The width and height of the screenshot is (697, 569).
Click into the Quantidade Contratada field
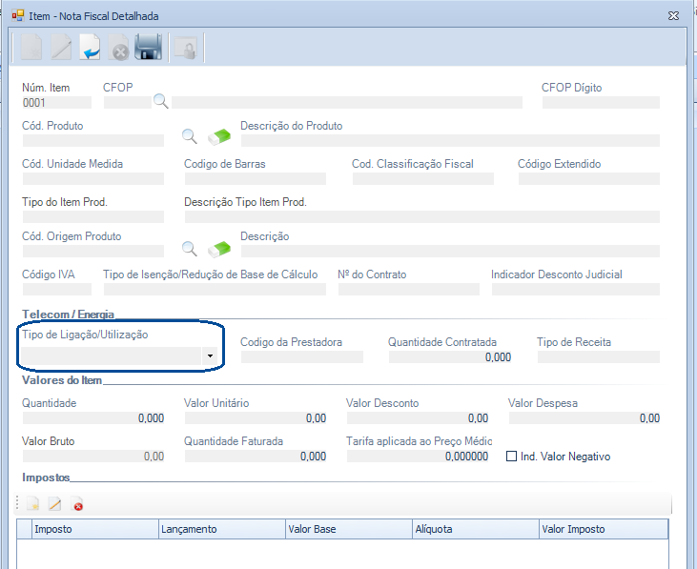(x=449, y=357)
